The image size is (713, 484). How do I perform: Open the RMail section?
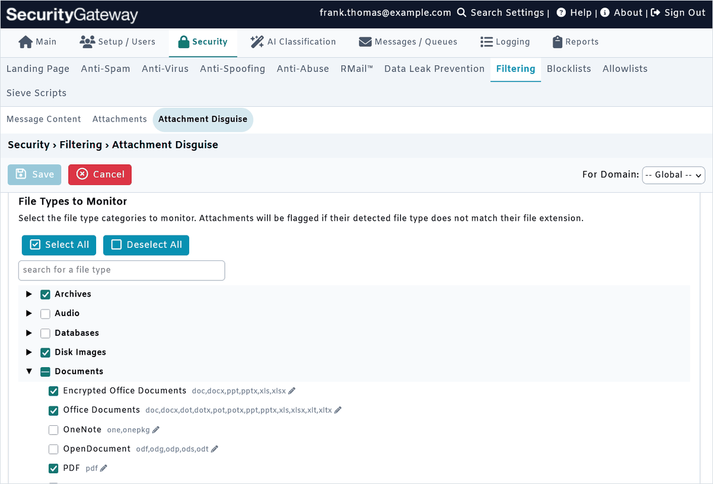point(356,69)
